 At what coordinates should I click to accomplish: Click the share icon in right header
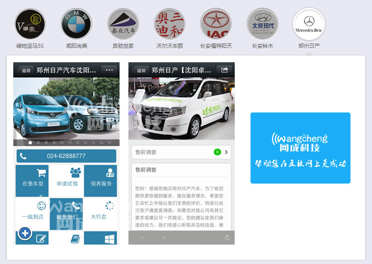(224, 70)
